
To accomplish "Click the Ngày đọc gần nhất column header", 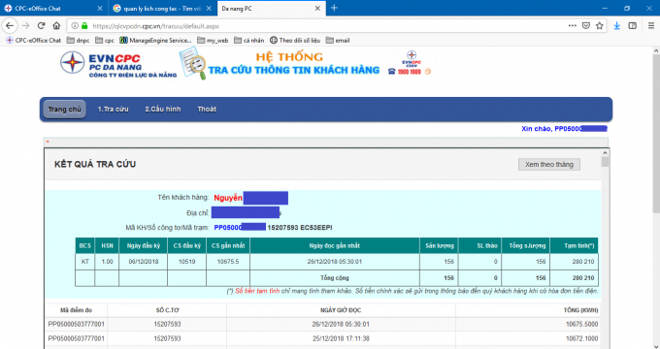I will click(335, 245).
